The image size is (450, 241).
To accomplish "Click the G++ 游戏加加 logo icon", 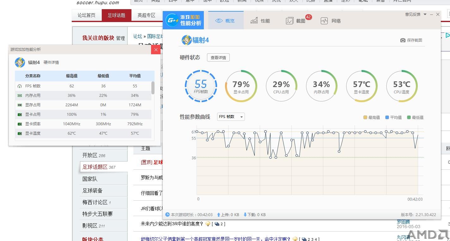I will [173, 20].
